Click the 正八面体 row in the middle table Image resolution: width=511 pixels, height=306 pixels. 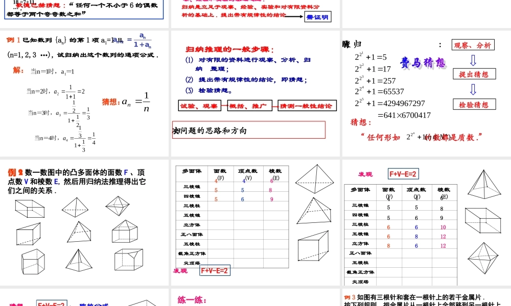[x=232, y=235]
